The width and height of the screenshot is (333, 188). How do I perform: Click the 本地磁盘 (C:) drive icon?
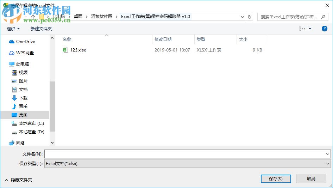click(14, 123)
